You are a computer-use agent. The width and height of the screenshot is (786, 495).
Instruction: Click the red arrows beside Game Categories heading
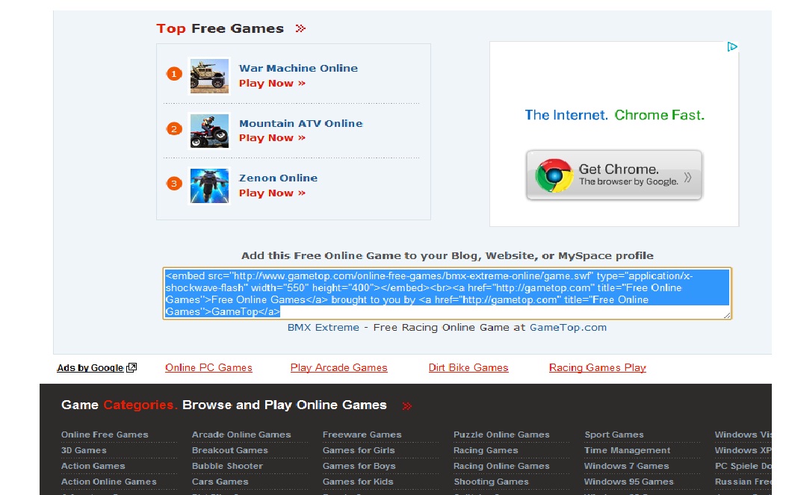(x=407, y=406)
